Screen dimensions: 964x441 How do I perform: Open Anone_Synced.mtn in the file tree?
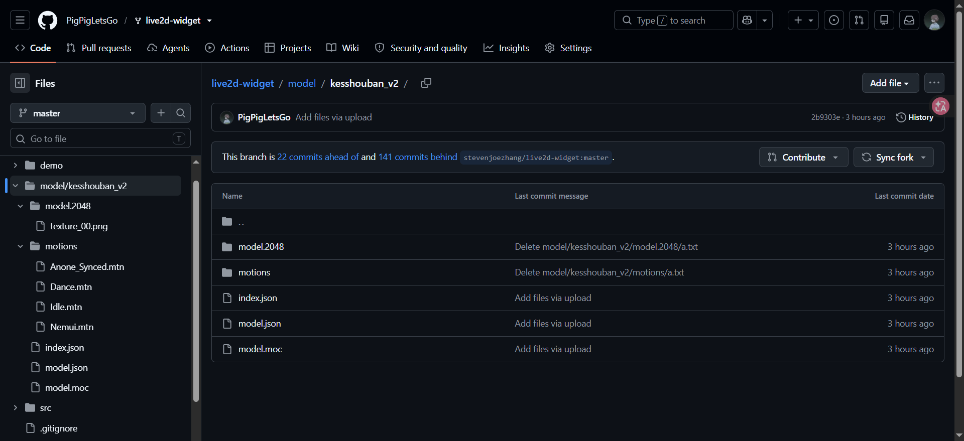click(x=87, y=266)
